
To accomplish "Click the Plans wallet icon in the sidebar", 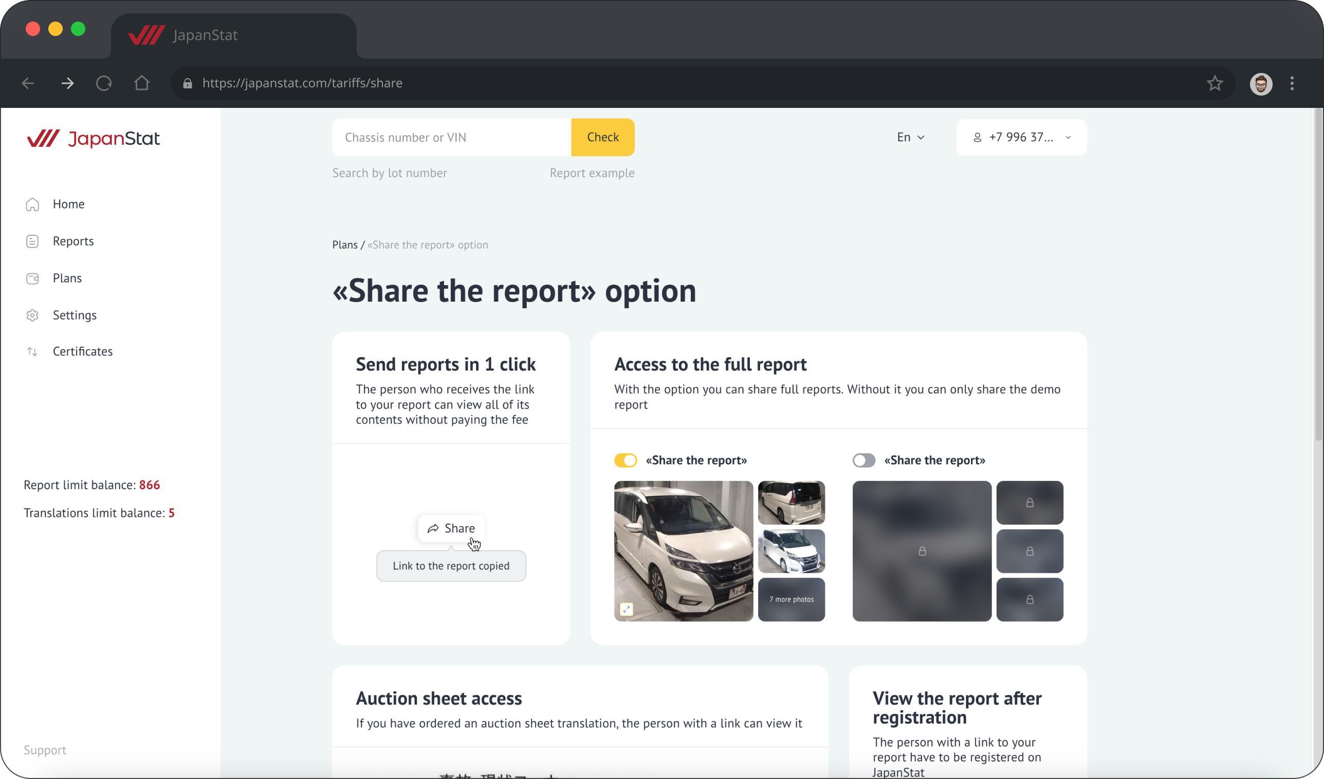I will click(x=32, y=279).
